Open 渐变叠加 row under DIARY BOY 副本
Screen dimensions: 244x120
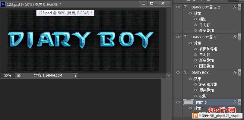tap(207, 60)
